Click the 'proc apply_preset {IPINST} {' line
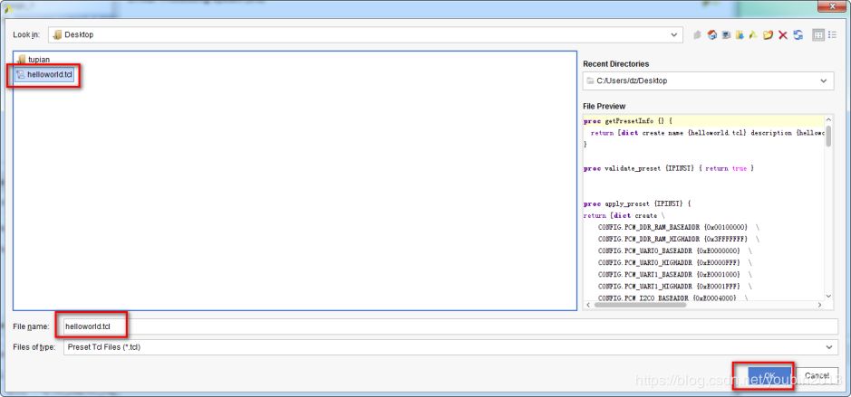The height and width of the screenshot is (397, 851). 636,204
